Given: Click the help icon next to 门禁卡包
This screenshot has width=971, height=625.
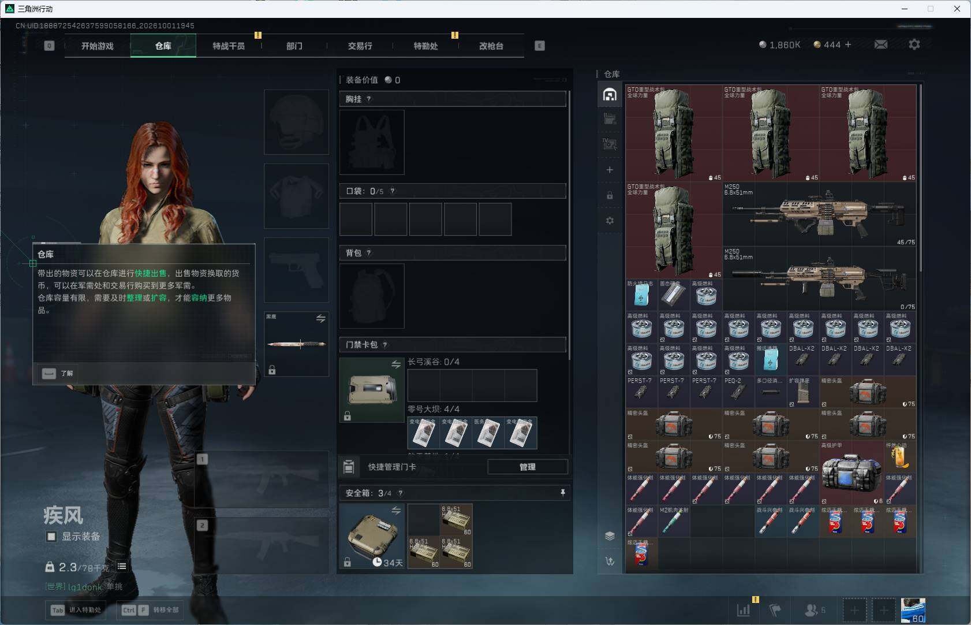Looking at the screenshot, I should [385, 344].
